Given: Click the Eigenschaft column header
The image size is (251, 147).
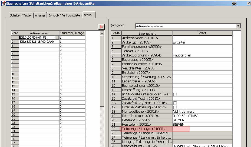Looking at the screenshot, I should click(x=147, y=33).
